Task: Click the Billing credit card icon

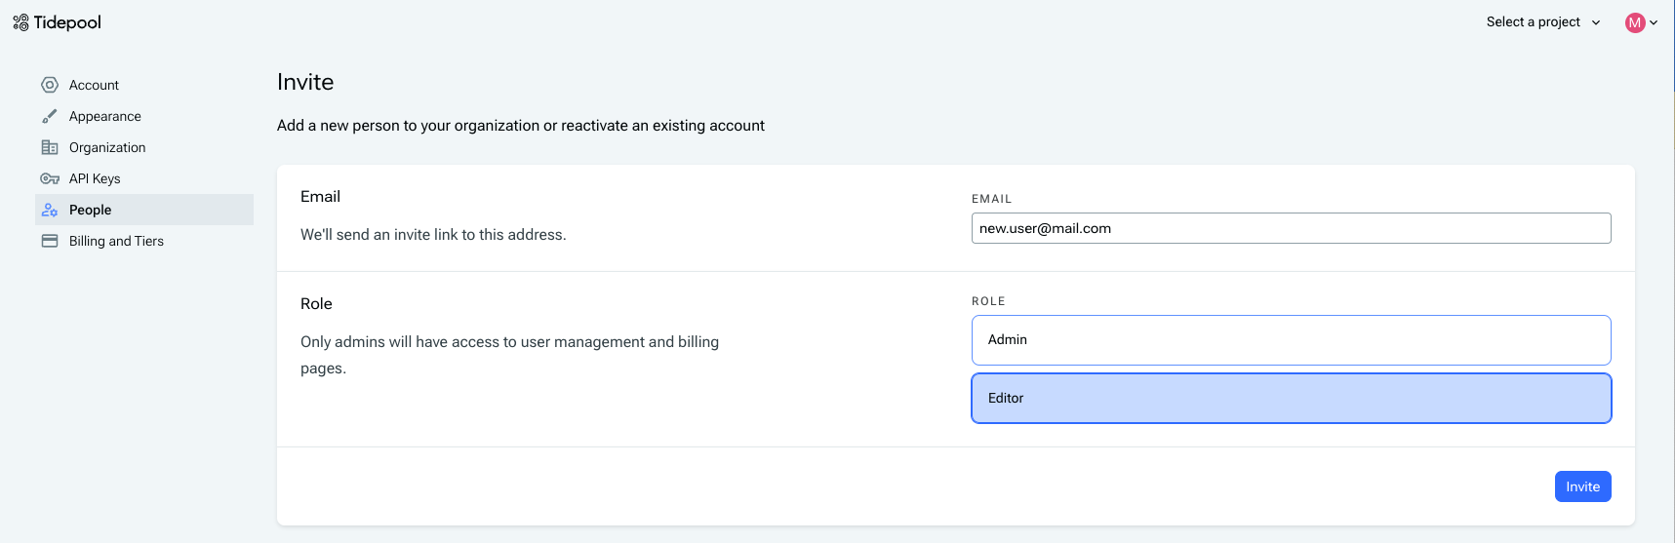Action: click(x=50, y=241)
